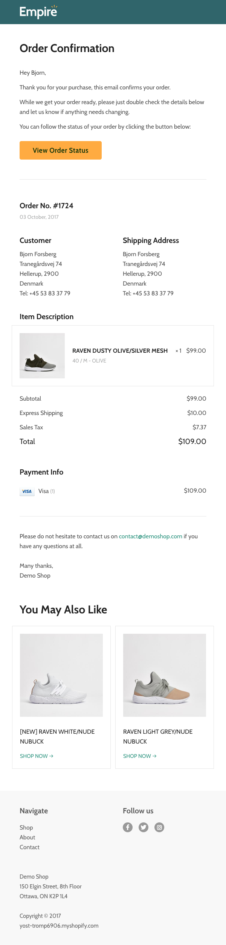Click the Order No. #1724 heading
Viewport: 226px width, 945px height.
tap(46, 206)
